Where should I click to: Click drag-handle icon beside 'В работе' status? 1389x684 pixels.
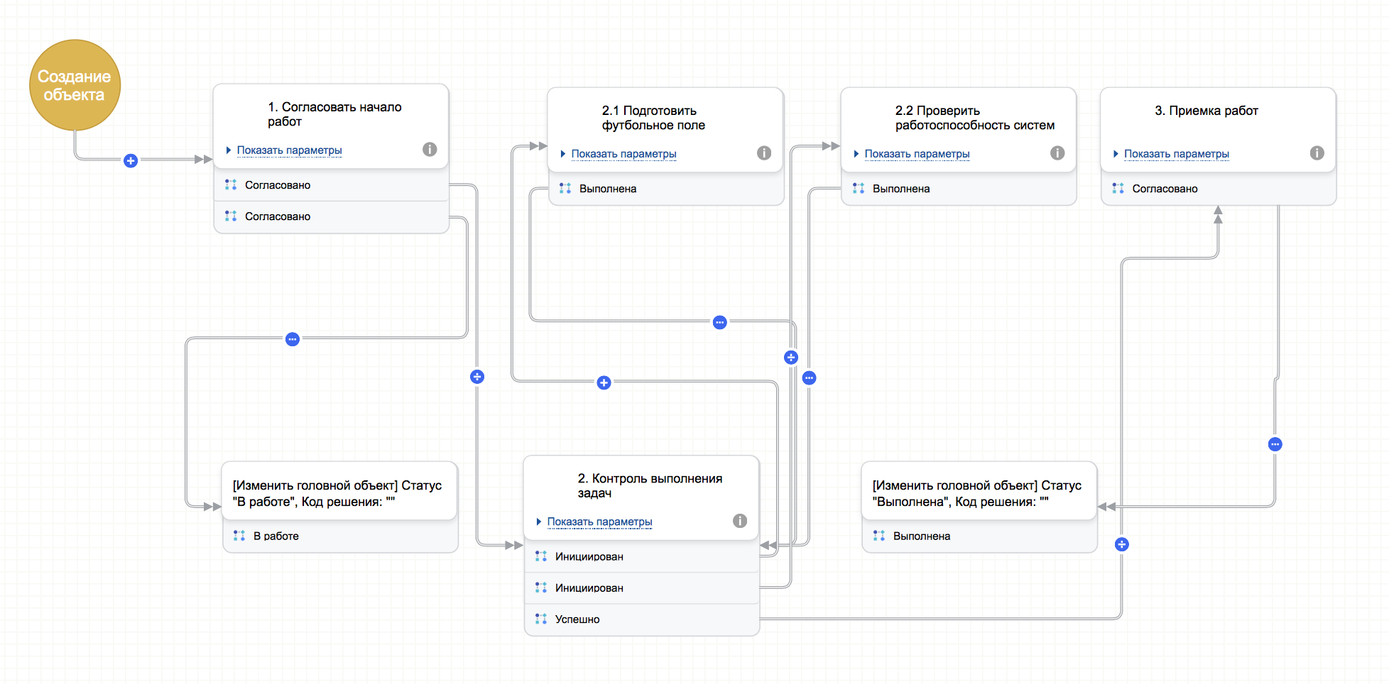coord(239,536)
